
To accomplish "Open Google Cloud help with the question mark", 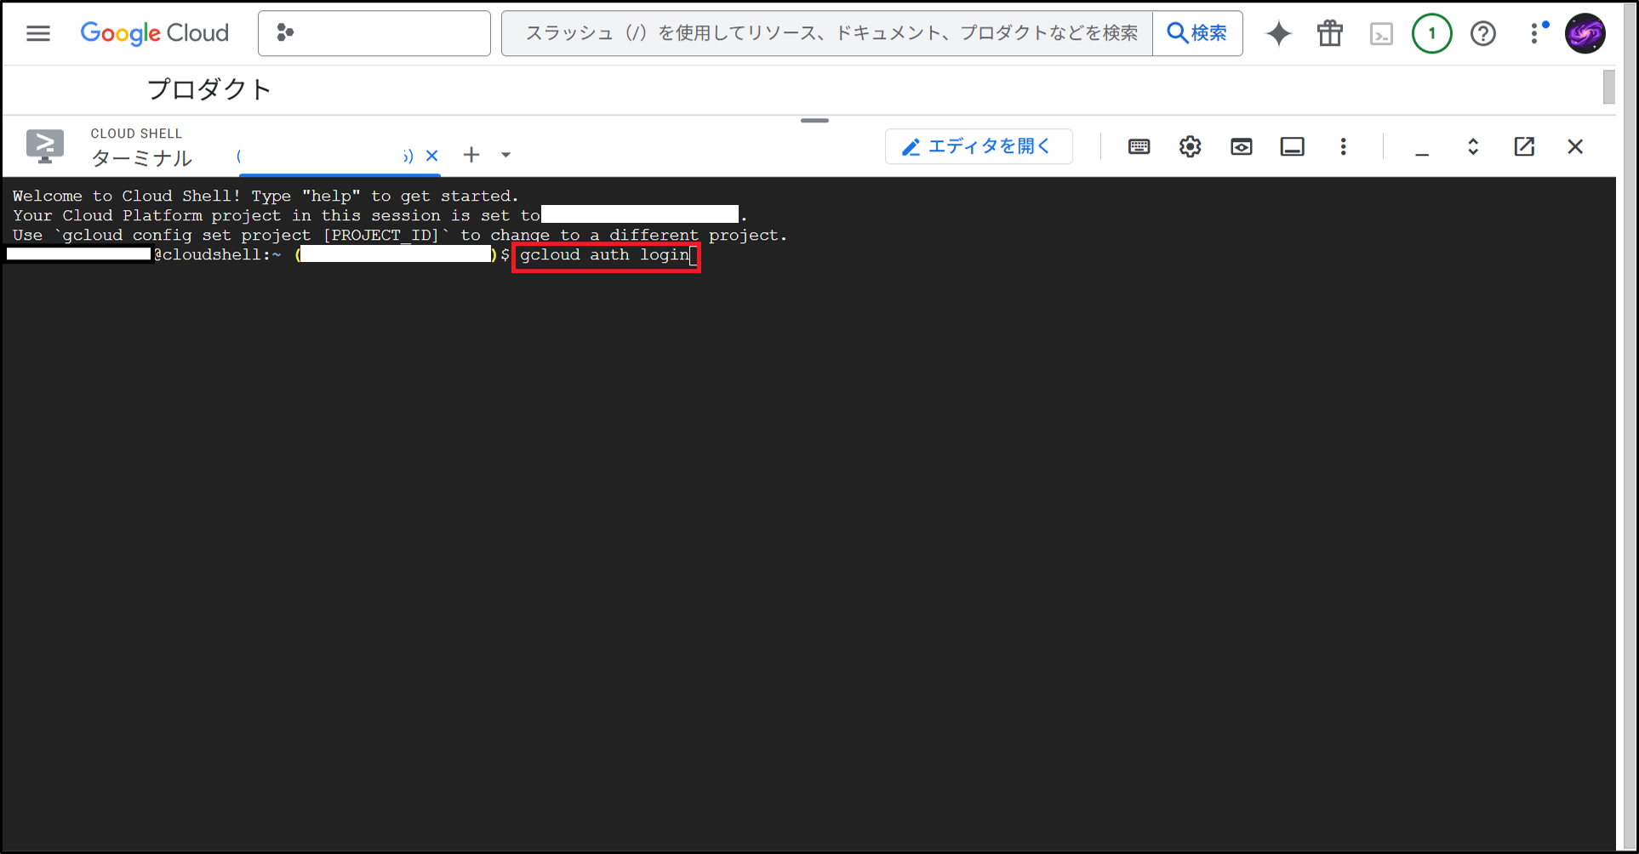I will point(1483,33).
